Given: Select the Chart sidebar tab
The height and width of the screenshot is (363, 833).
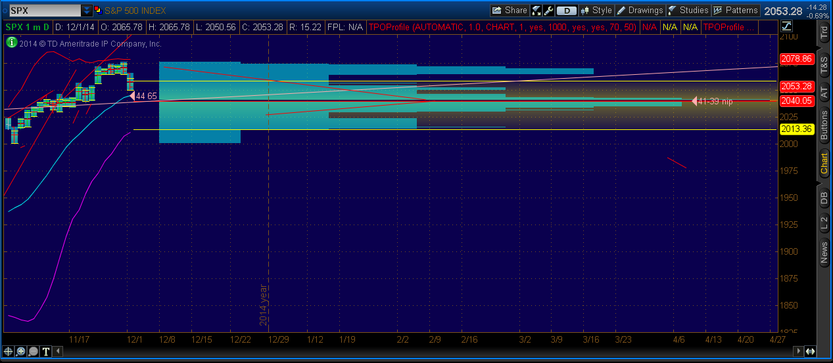Looking at the screenshot, I should point(824,164).
